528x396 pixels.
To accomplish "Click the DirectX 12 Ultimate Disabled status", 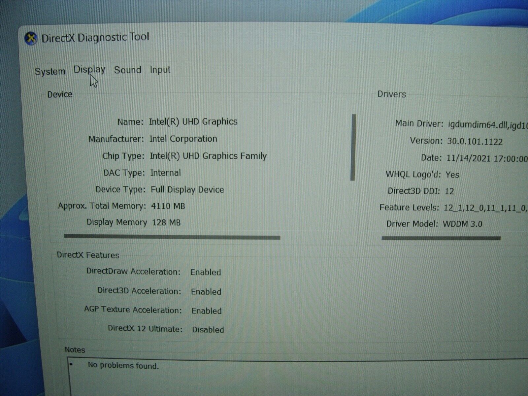I will pyautogui.click(x=208, y=330).
